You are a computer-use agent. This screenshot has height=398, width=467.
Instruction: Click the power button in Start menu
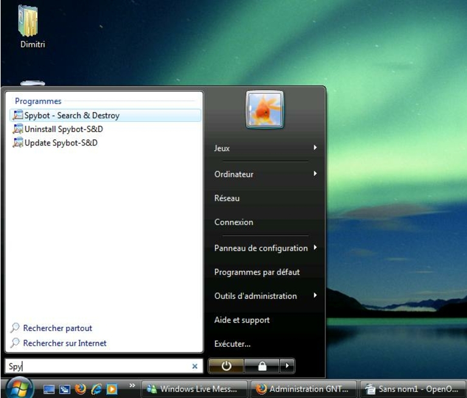point(226,366)
